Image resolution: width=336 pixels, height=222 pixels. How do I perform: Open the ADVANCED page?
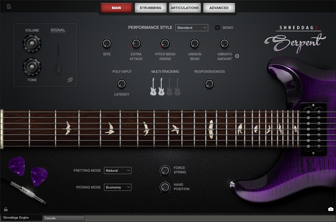tap(219, 7)
